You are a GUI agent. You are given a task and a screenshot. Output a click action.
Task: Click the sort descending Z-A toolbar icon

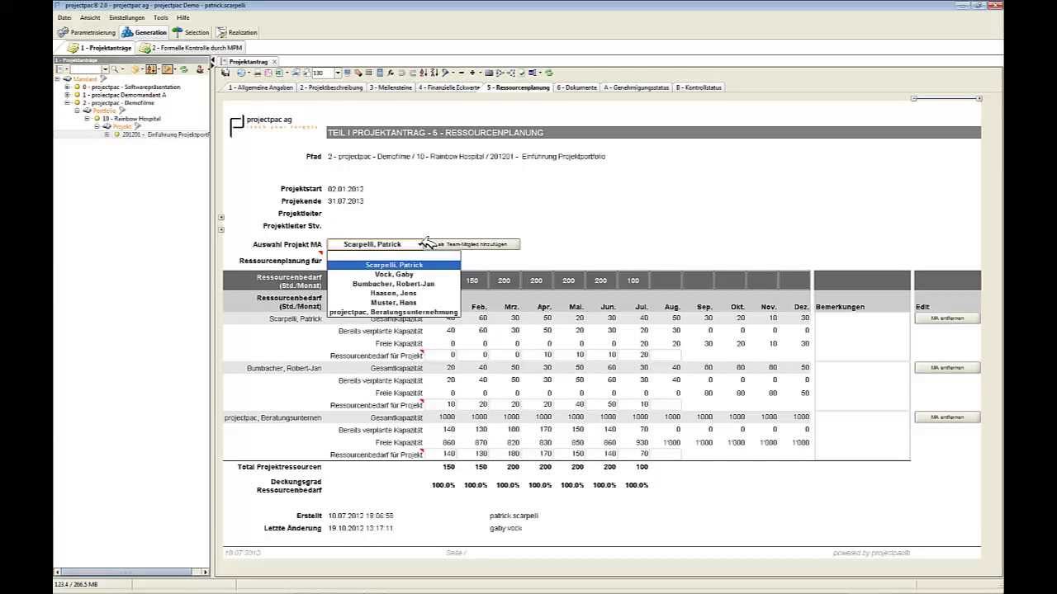click(x=434, y=73)
